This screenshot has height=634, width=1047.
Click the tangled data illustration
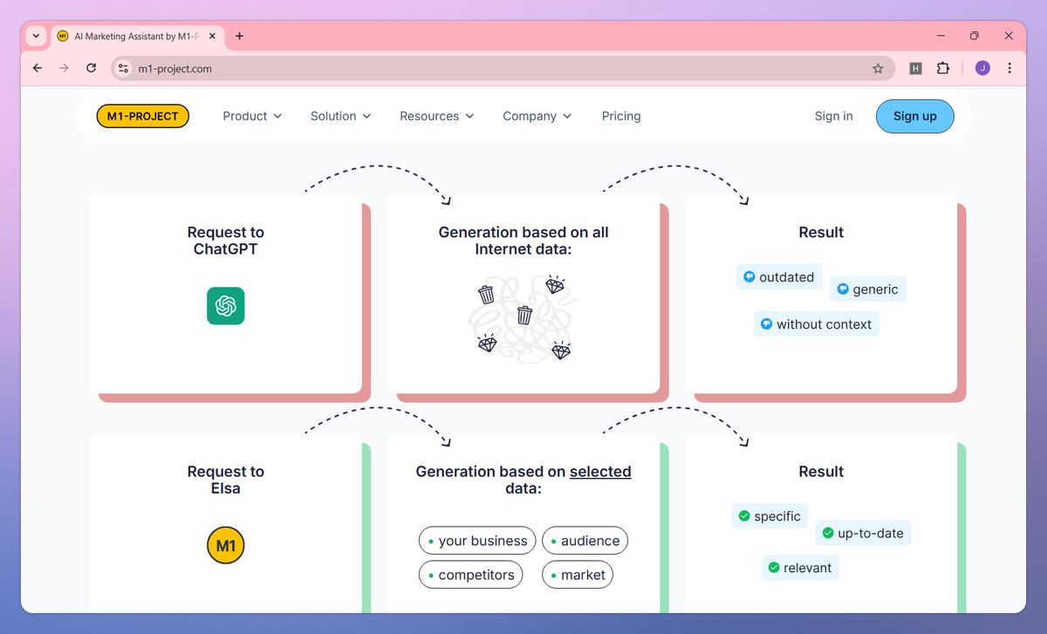pos(523,318)
